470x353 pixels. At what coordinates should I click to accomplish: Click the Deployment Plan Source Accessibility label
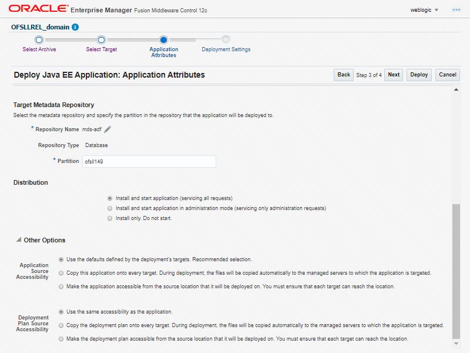click(x=32, y=323)
